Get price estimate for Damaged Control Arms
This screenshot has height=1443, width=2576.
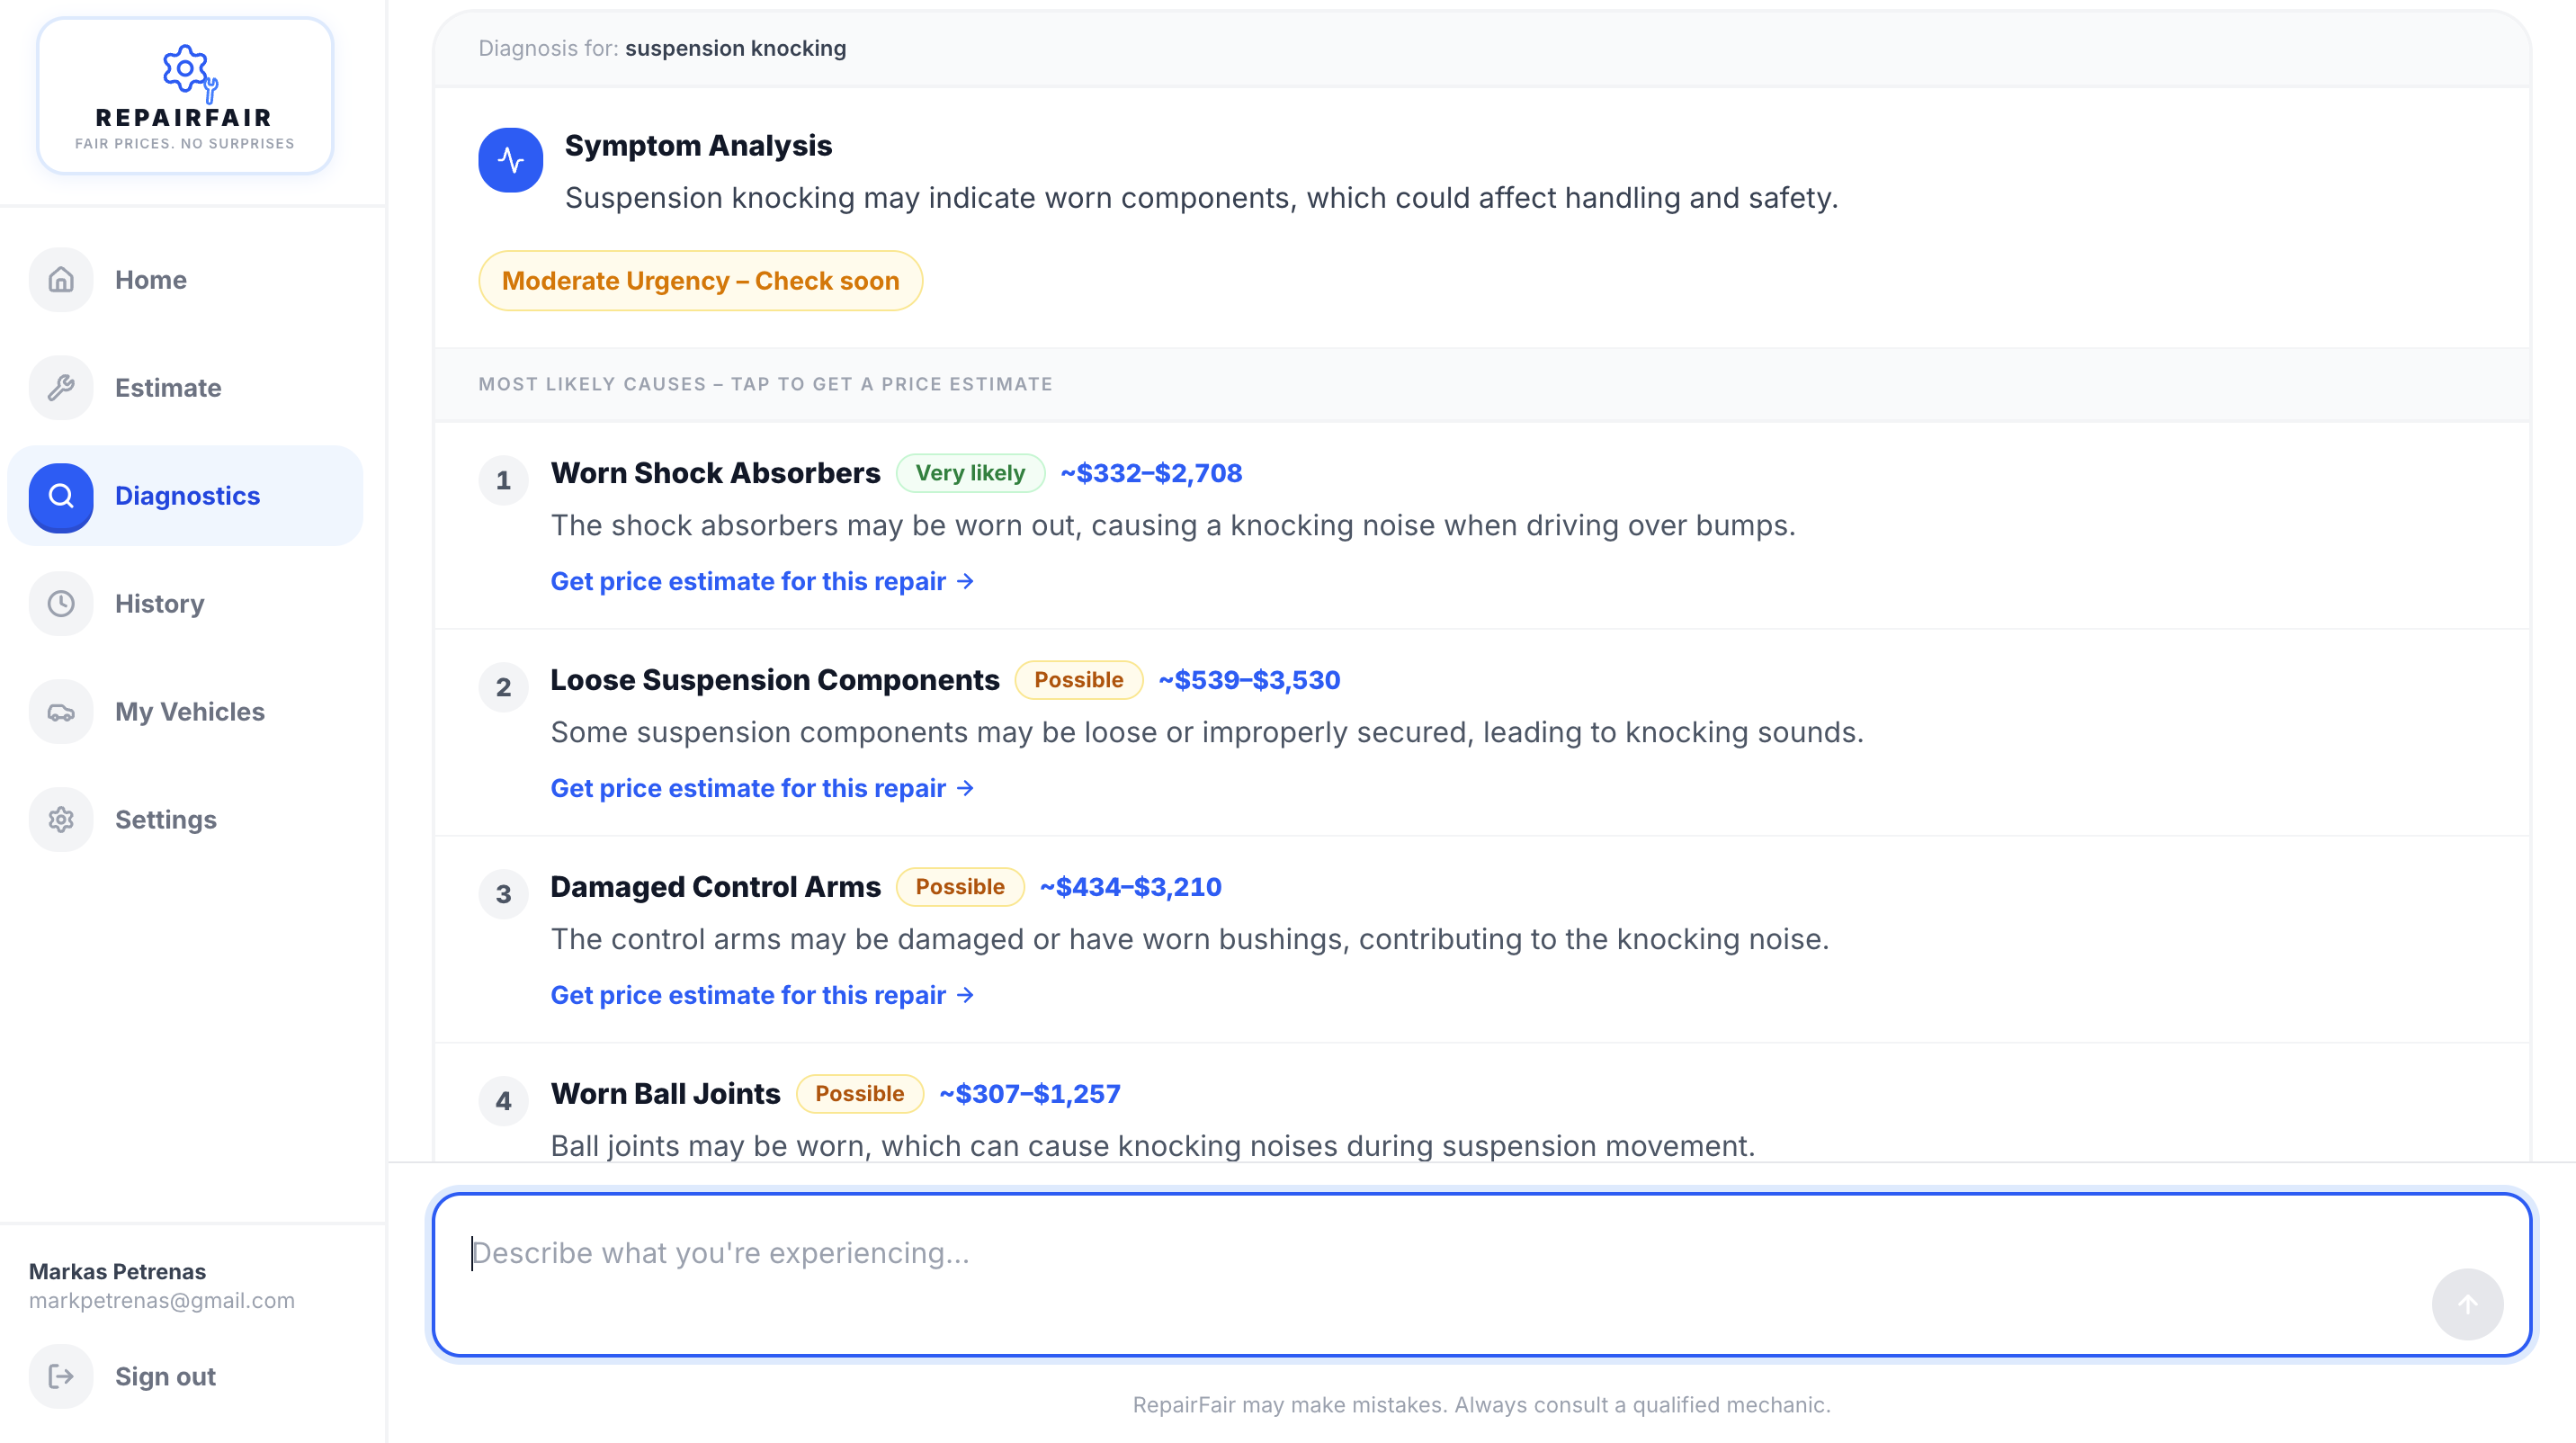coord(762,995)
